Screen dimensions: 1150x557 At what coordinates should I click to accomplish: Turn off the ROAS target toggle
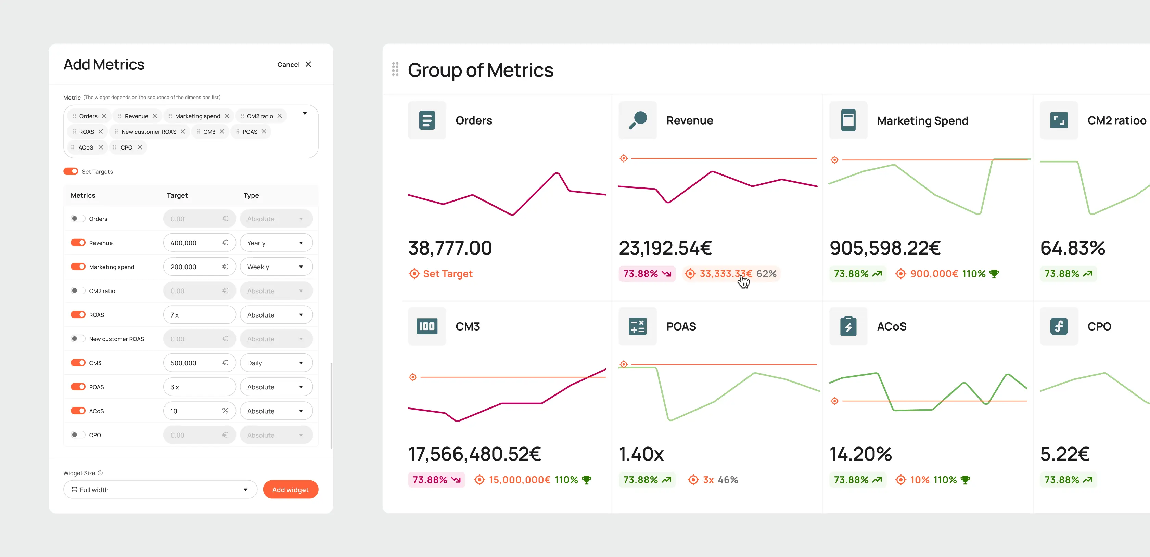tap(78, 315)
